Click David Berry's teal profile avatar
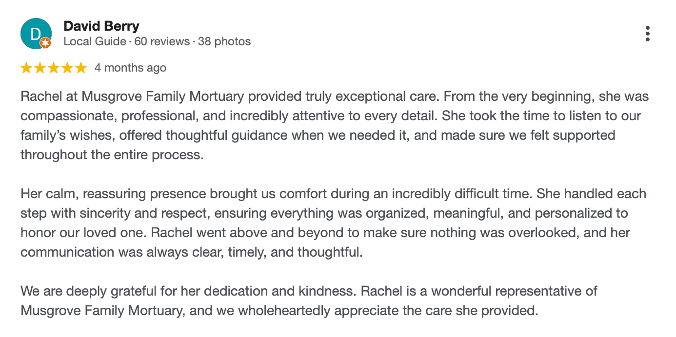 coord(36,34)
